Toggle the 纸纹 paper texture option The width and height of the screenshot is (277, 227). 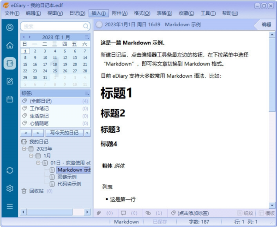coord(245,213)
